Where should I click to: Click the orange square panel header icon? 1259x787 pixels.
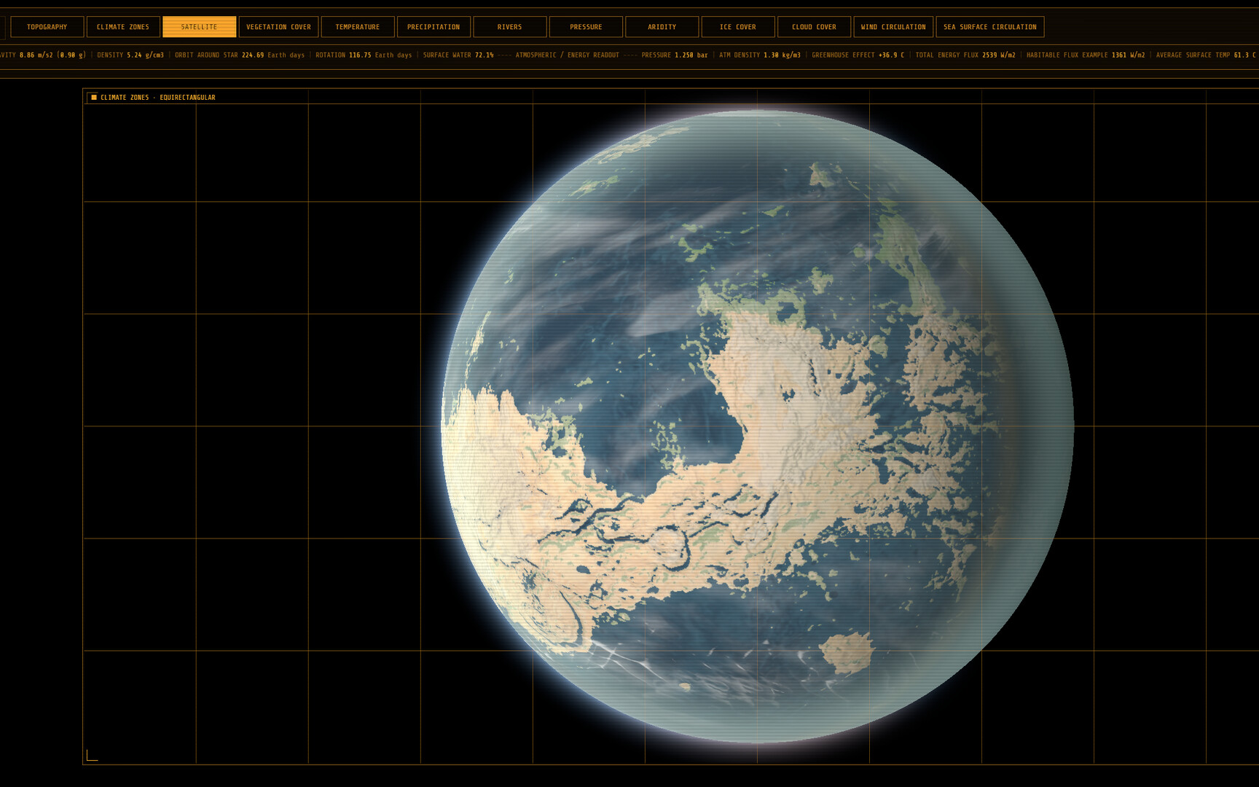pos(94,97)
